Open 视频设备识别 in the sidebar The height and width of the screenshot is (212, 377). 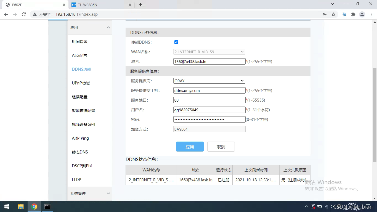83,124
